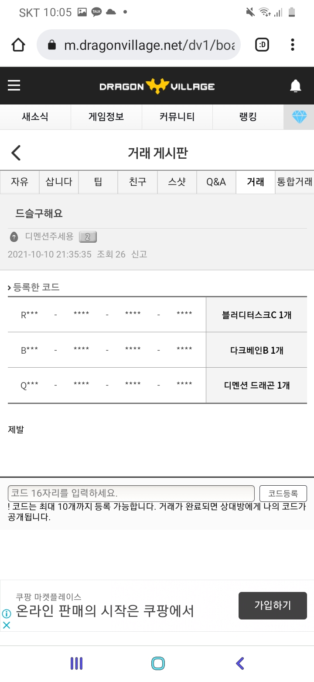
Task: Report the post via 신고
Action: click(139, 254)
